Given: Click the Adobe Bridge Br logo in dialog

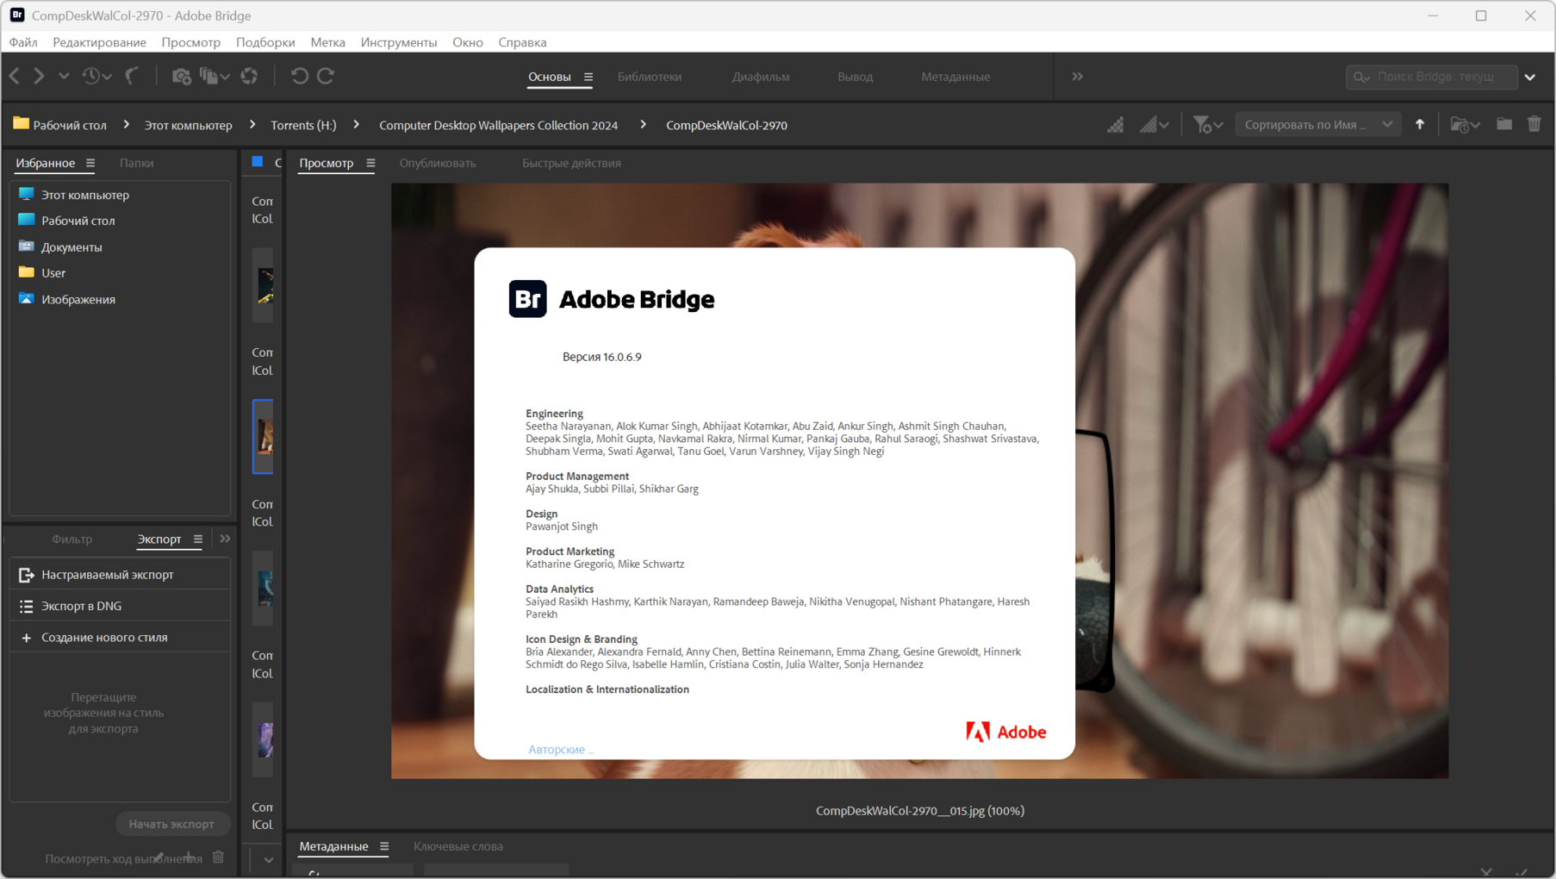Looking at the screenshot, I should [x=527, y=299].
